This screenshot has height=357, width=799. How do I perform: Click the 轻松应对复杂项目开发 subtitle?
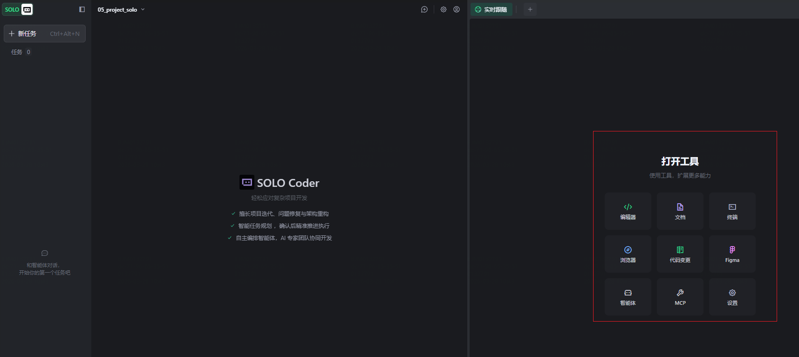(280, 198)
